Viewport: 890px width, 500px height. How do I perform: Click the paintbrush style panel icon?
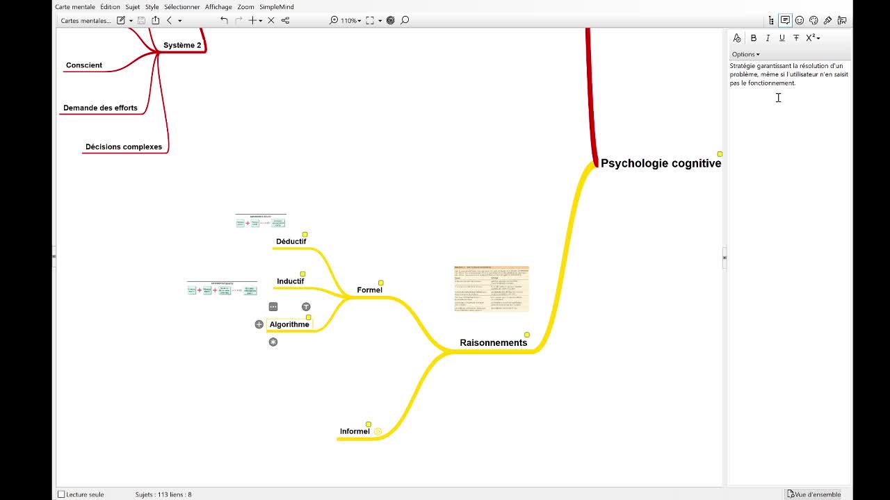point(827,20)
